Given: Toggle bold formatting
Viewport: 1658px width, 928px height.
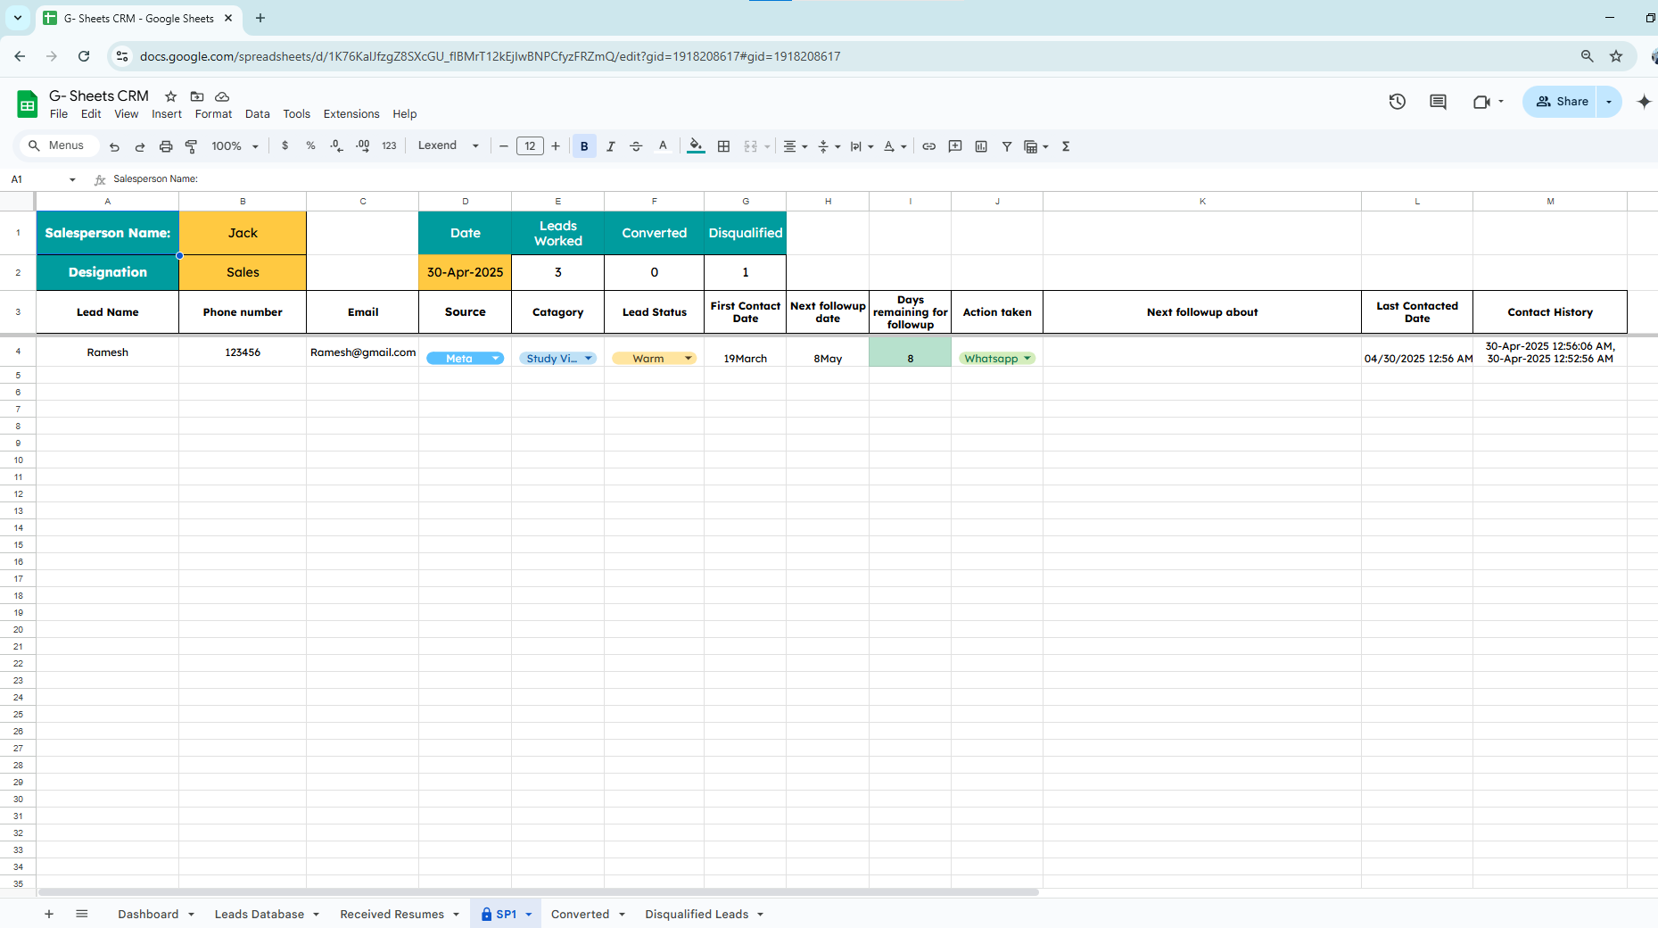Looking at the screenshot, I should click(584, 146).
